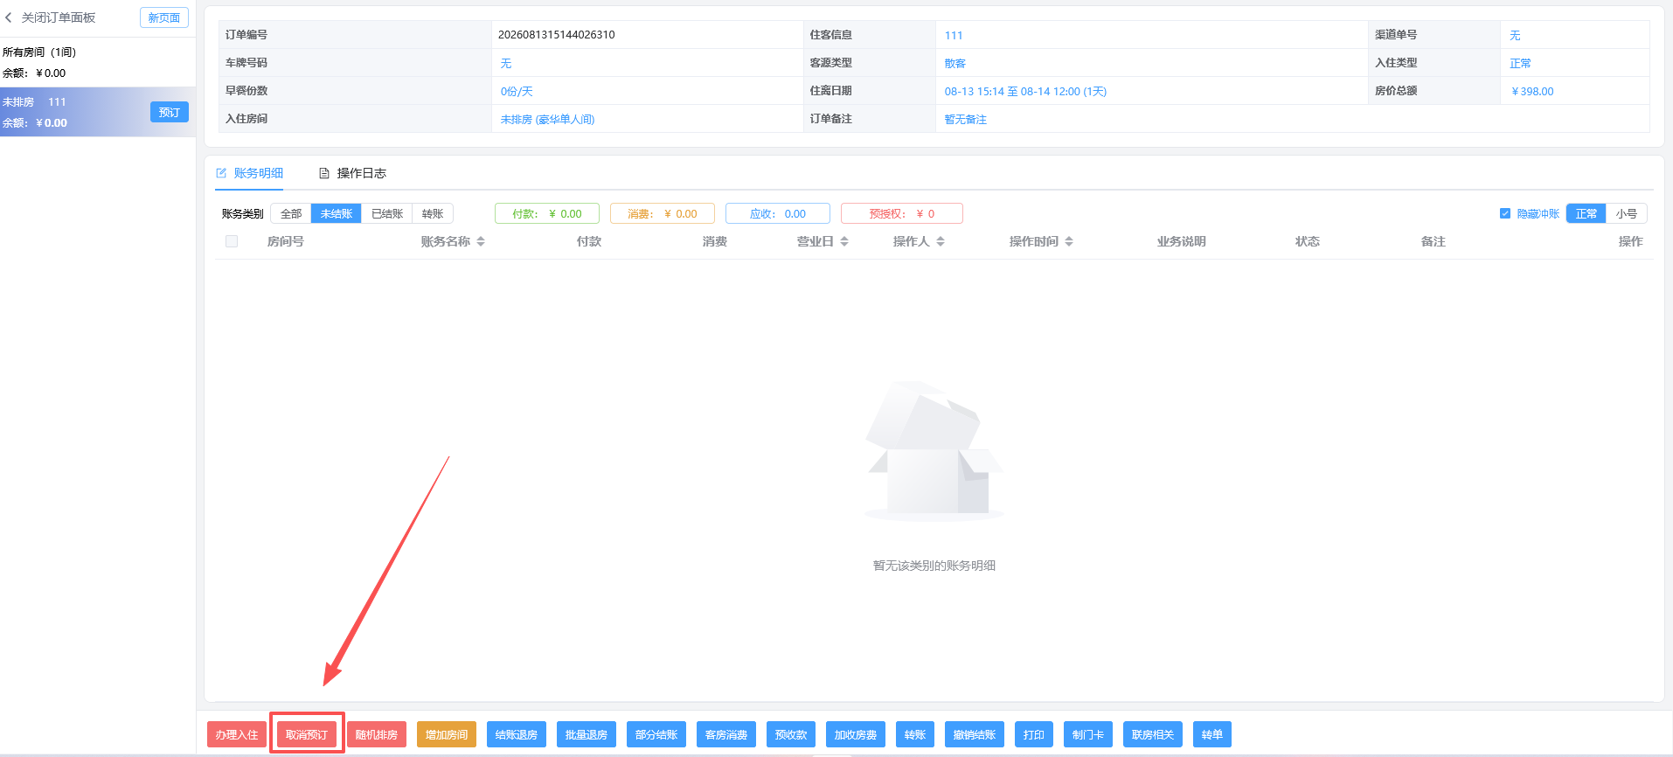Open the 联房相关 button
This screenshot has width=1673, height=757.
click(1153, 734)
